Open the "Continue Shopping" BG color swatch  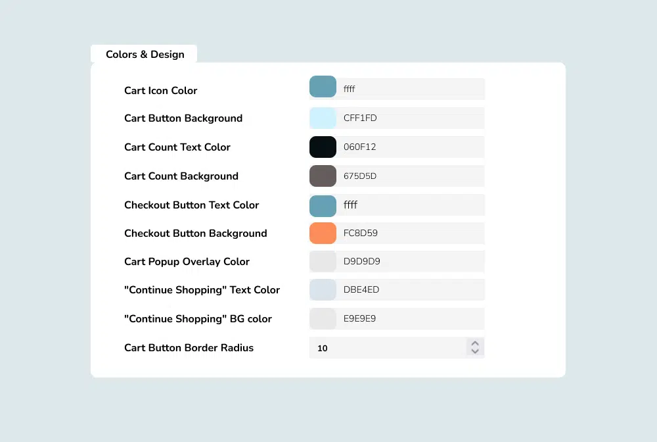coord(323,318)
